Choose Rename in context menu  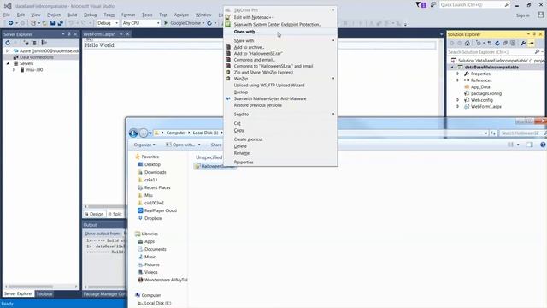pos(280,153)
